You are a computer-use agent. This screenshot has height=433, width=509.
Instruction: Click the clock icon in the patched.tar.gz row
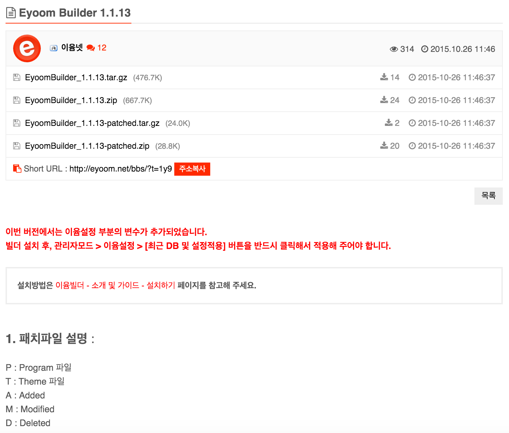coord(412,123)
